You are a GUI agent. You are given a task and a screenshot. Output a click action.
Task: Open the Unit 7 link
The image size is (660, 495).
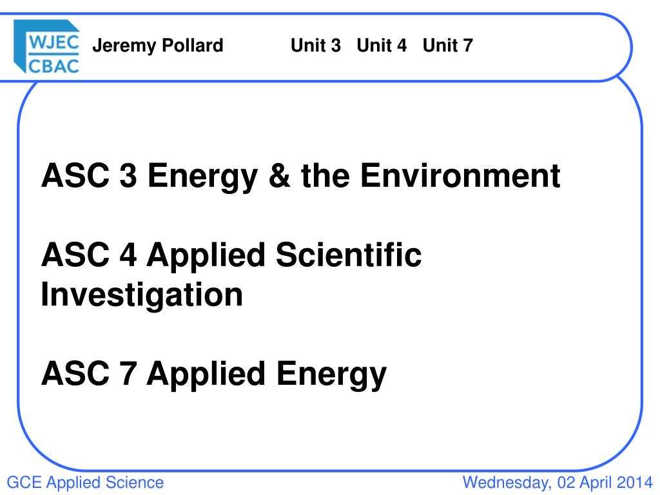[x=448, y=46]
